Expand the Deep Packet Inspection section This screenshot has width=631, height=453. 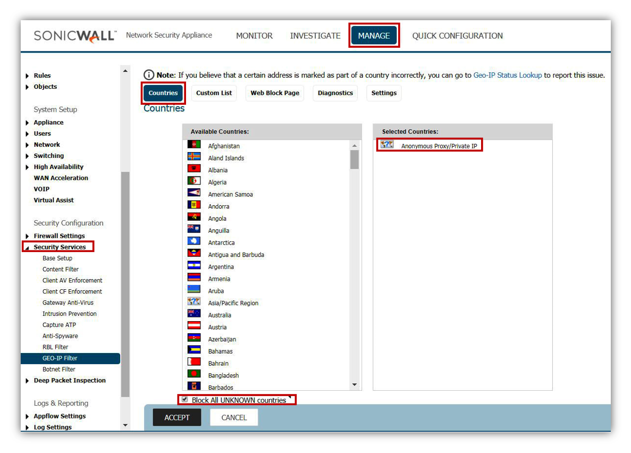point(27,381)
